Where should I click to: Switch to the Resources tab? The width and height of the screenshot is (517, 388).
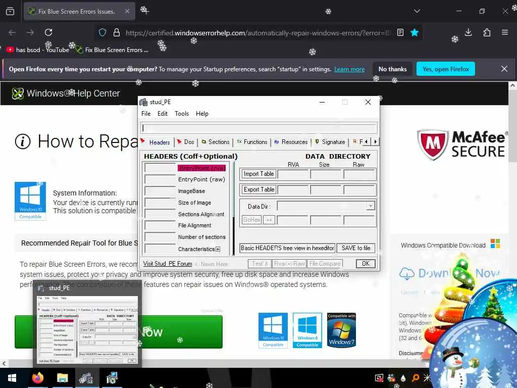pos(291,142)
